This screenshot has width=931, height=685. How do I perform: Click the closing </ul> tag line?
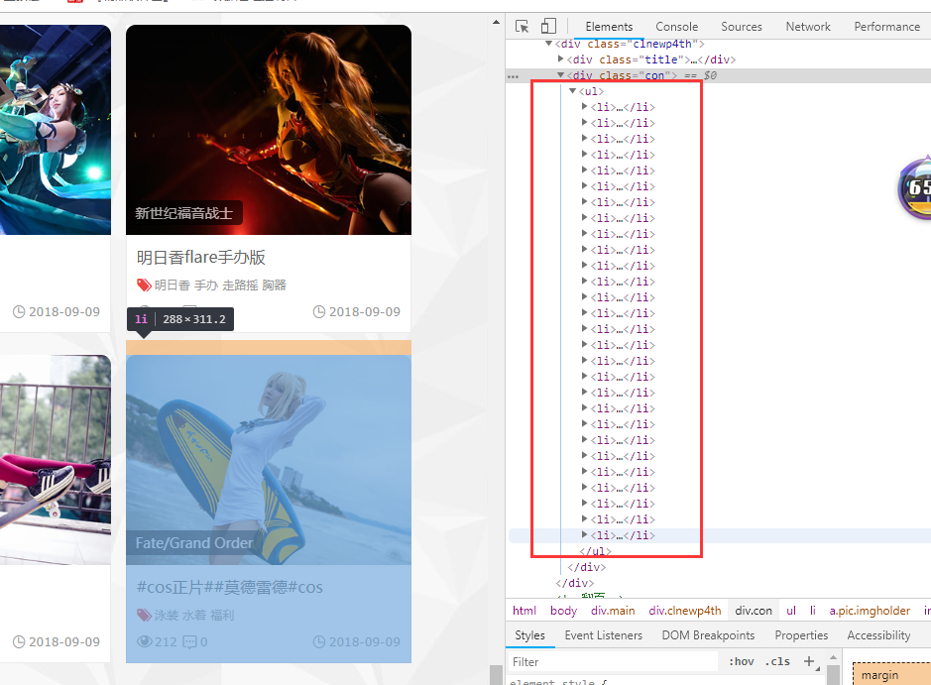pyautogui.click(x=595, y=551)
